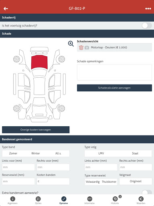Choose LMV rim type

click(101, 153)
